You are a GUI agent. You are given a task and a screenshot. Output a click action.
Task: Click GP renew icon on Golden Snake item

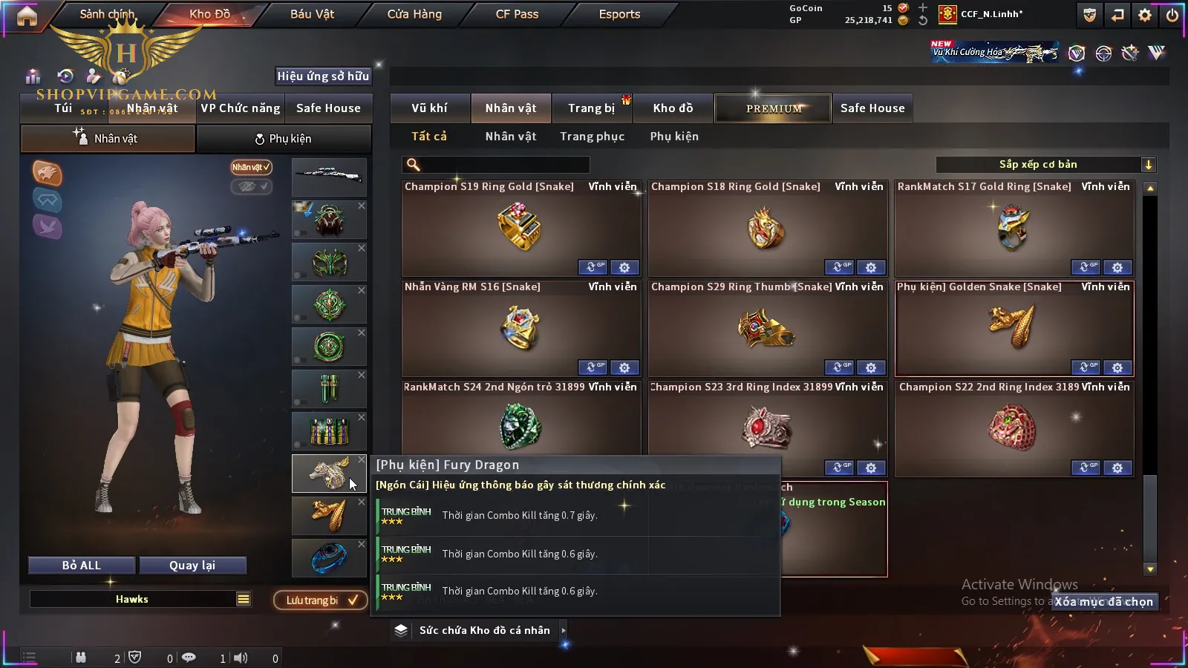tap(1086, 367)
